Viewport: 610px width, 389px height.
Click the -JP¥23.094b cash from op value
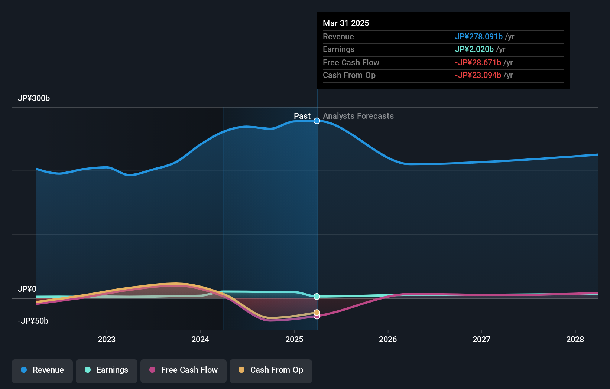(478, 75)
